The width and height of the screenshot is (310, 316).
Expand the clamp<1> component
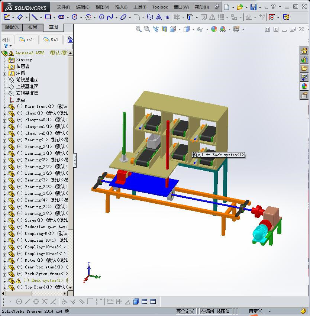[x=4, y=114]
